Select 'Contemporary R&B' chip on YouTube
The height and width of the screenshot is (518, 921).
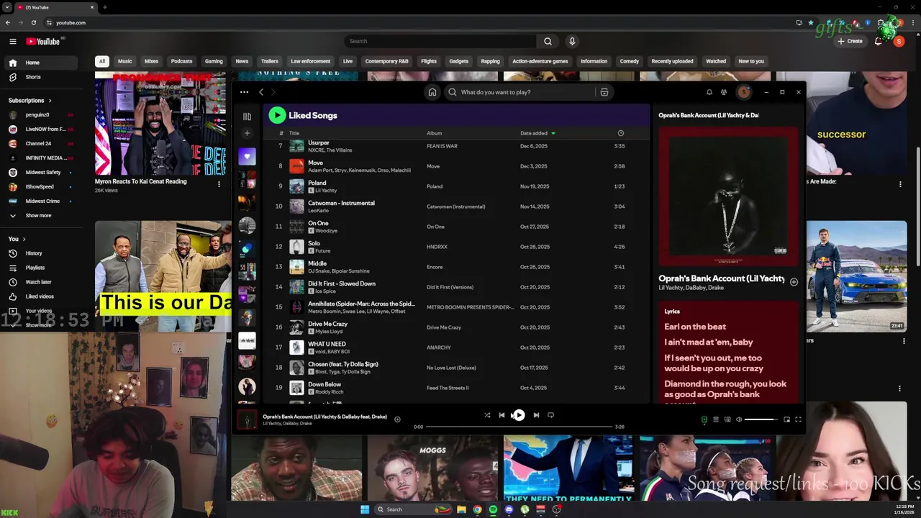click(386, 61)
